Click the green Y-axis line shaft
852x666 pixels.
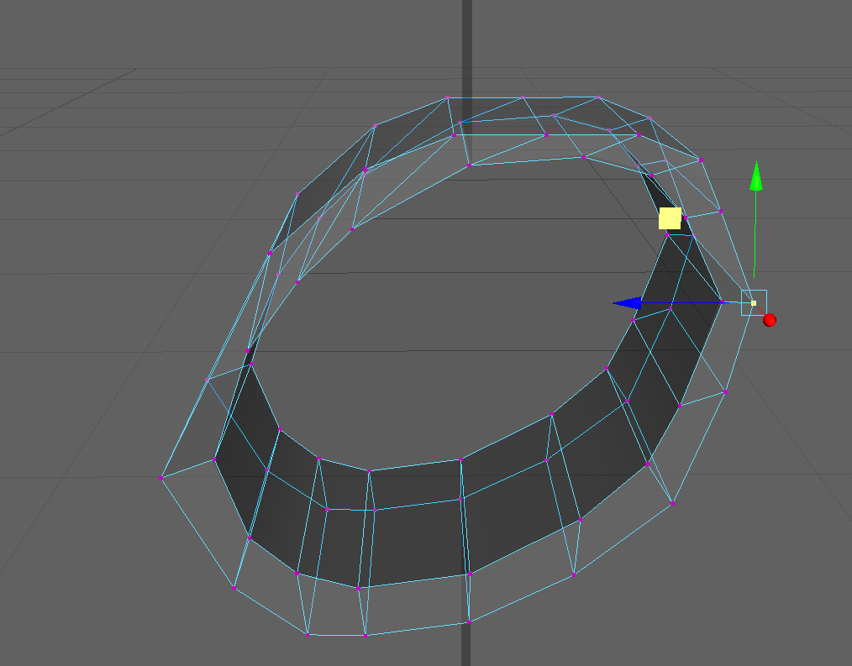pyautogui.click(x=755, y=235)
